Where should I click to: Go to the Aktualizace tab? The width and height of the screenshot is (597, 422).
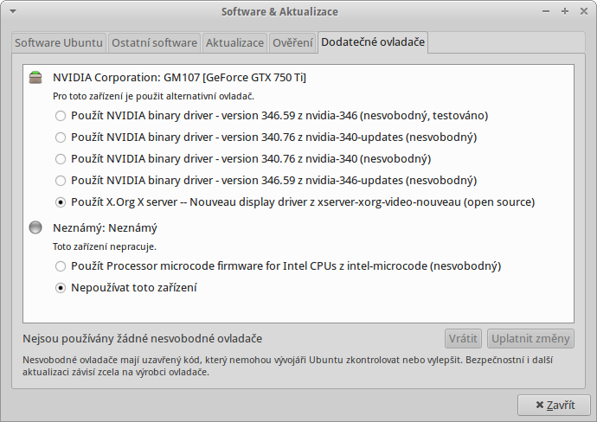pos(235,42)
